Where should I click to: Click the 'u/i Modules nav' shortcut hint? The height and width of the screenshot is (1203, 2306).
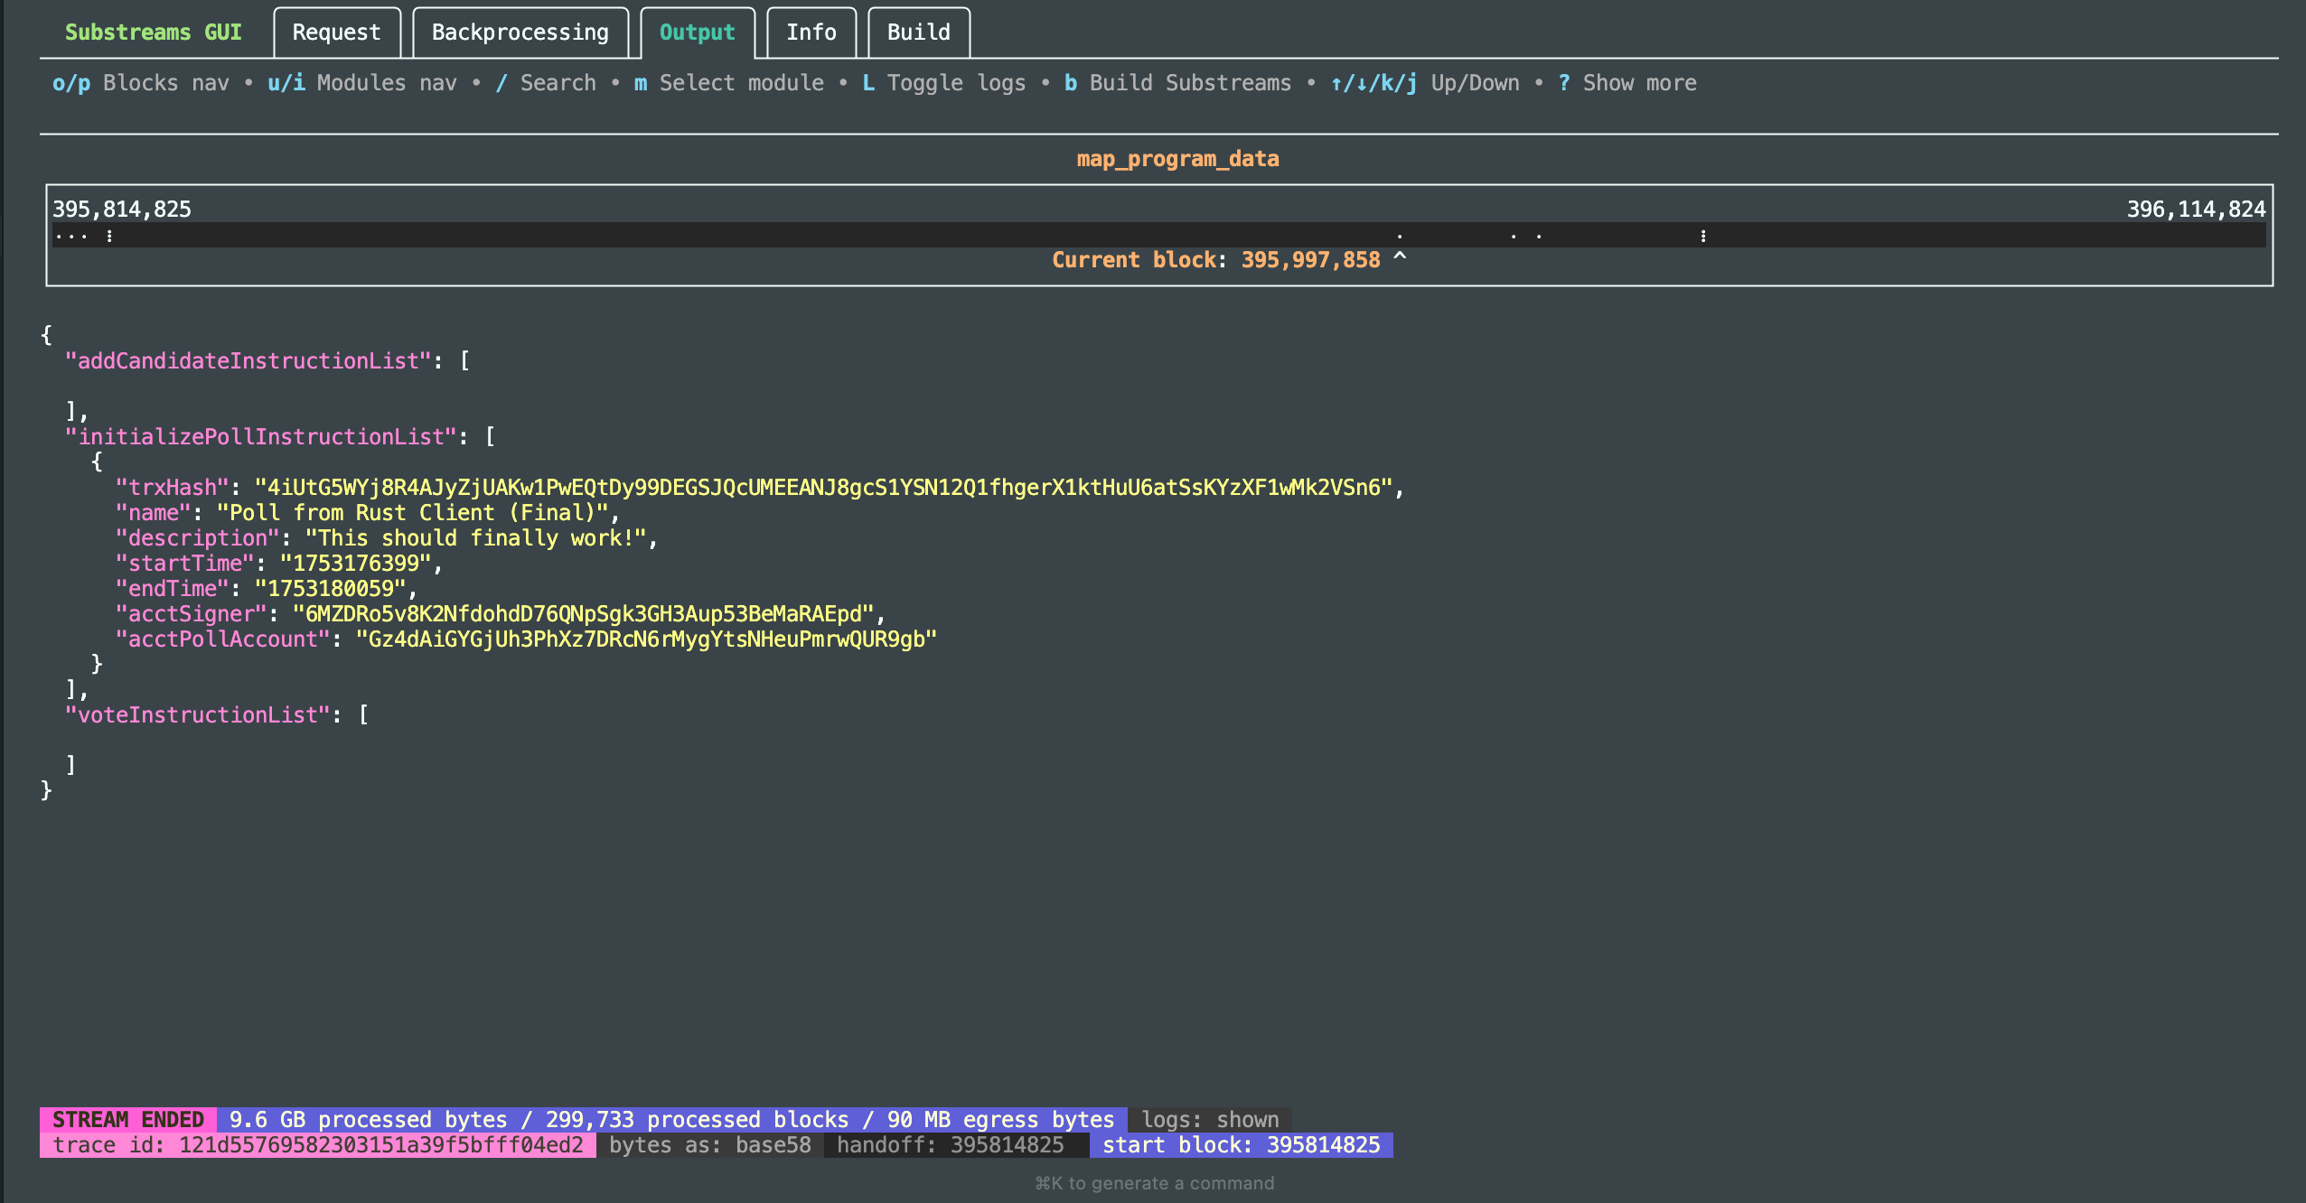coord(361,83)
